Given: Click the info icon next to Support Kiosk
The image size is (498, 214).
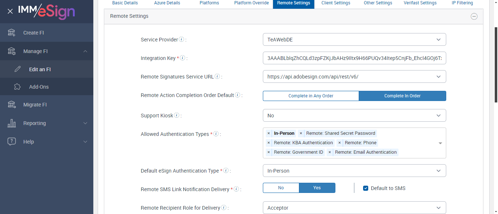Looking at the screenshot, I should [177, 116].
